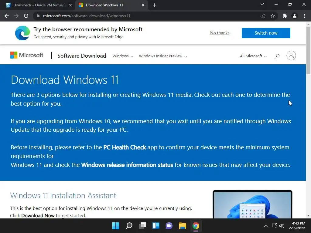Open File Explorer from taskbar
311x233 pixels.
click(x=182, y=226)
